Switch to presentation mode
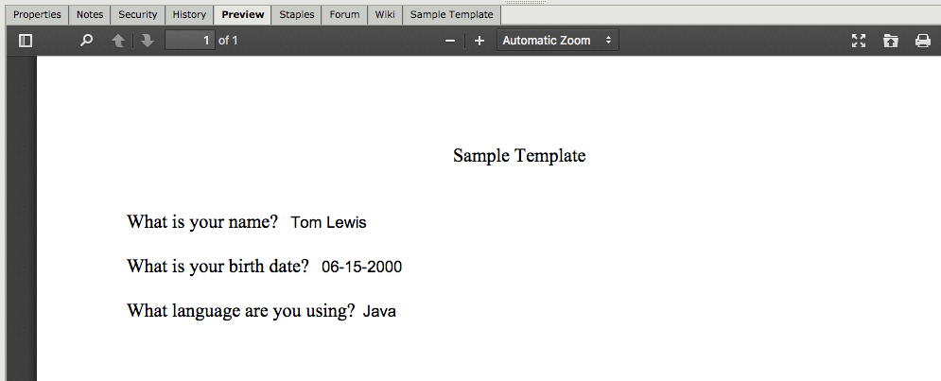This screenshot has width=941, height=381. click(x=859, y=41)
